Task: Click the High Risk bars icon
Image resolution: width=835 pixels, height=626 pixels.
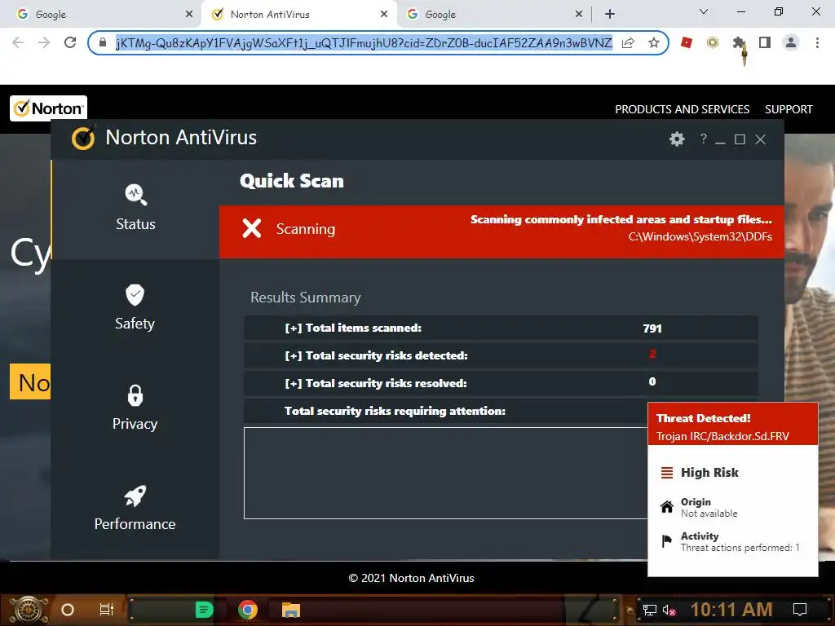Action: (667, 473)
